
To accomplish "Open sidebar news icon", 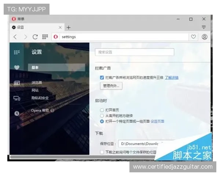I will click(x=17, y=83).
